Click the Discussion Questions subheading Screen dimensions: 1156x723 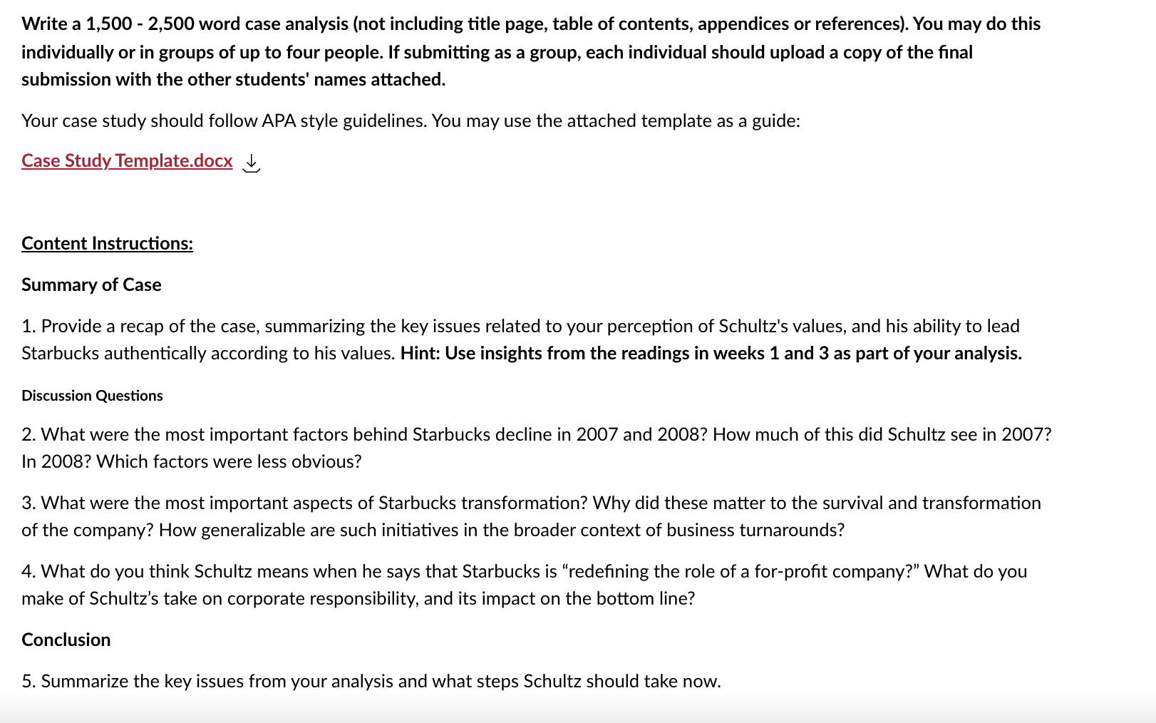point(92,395)
